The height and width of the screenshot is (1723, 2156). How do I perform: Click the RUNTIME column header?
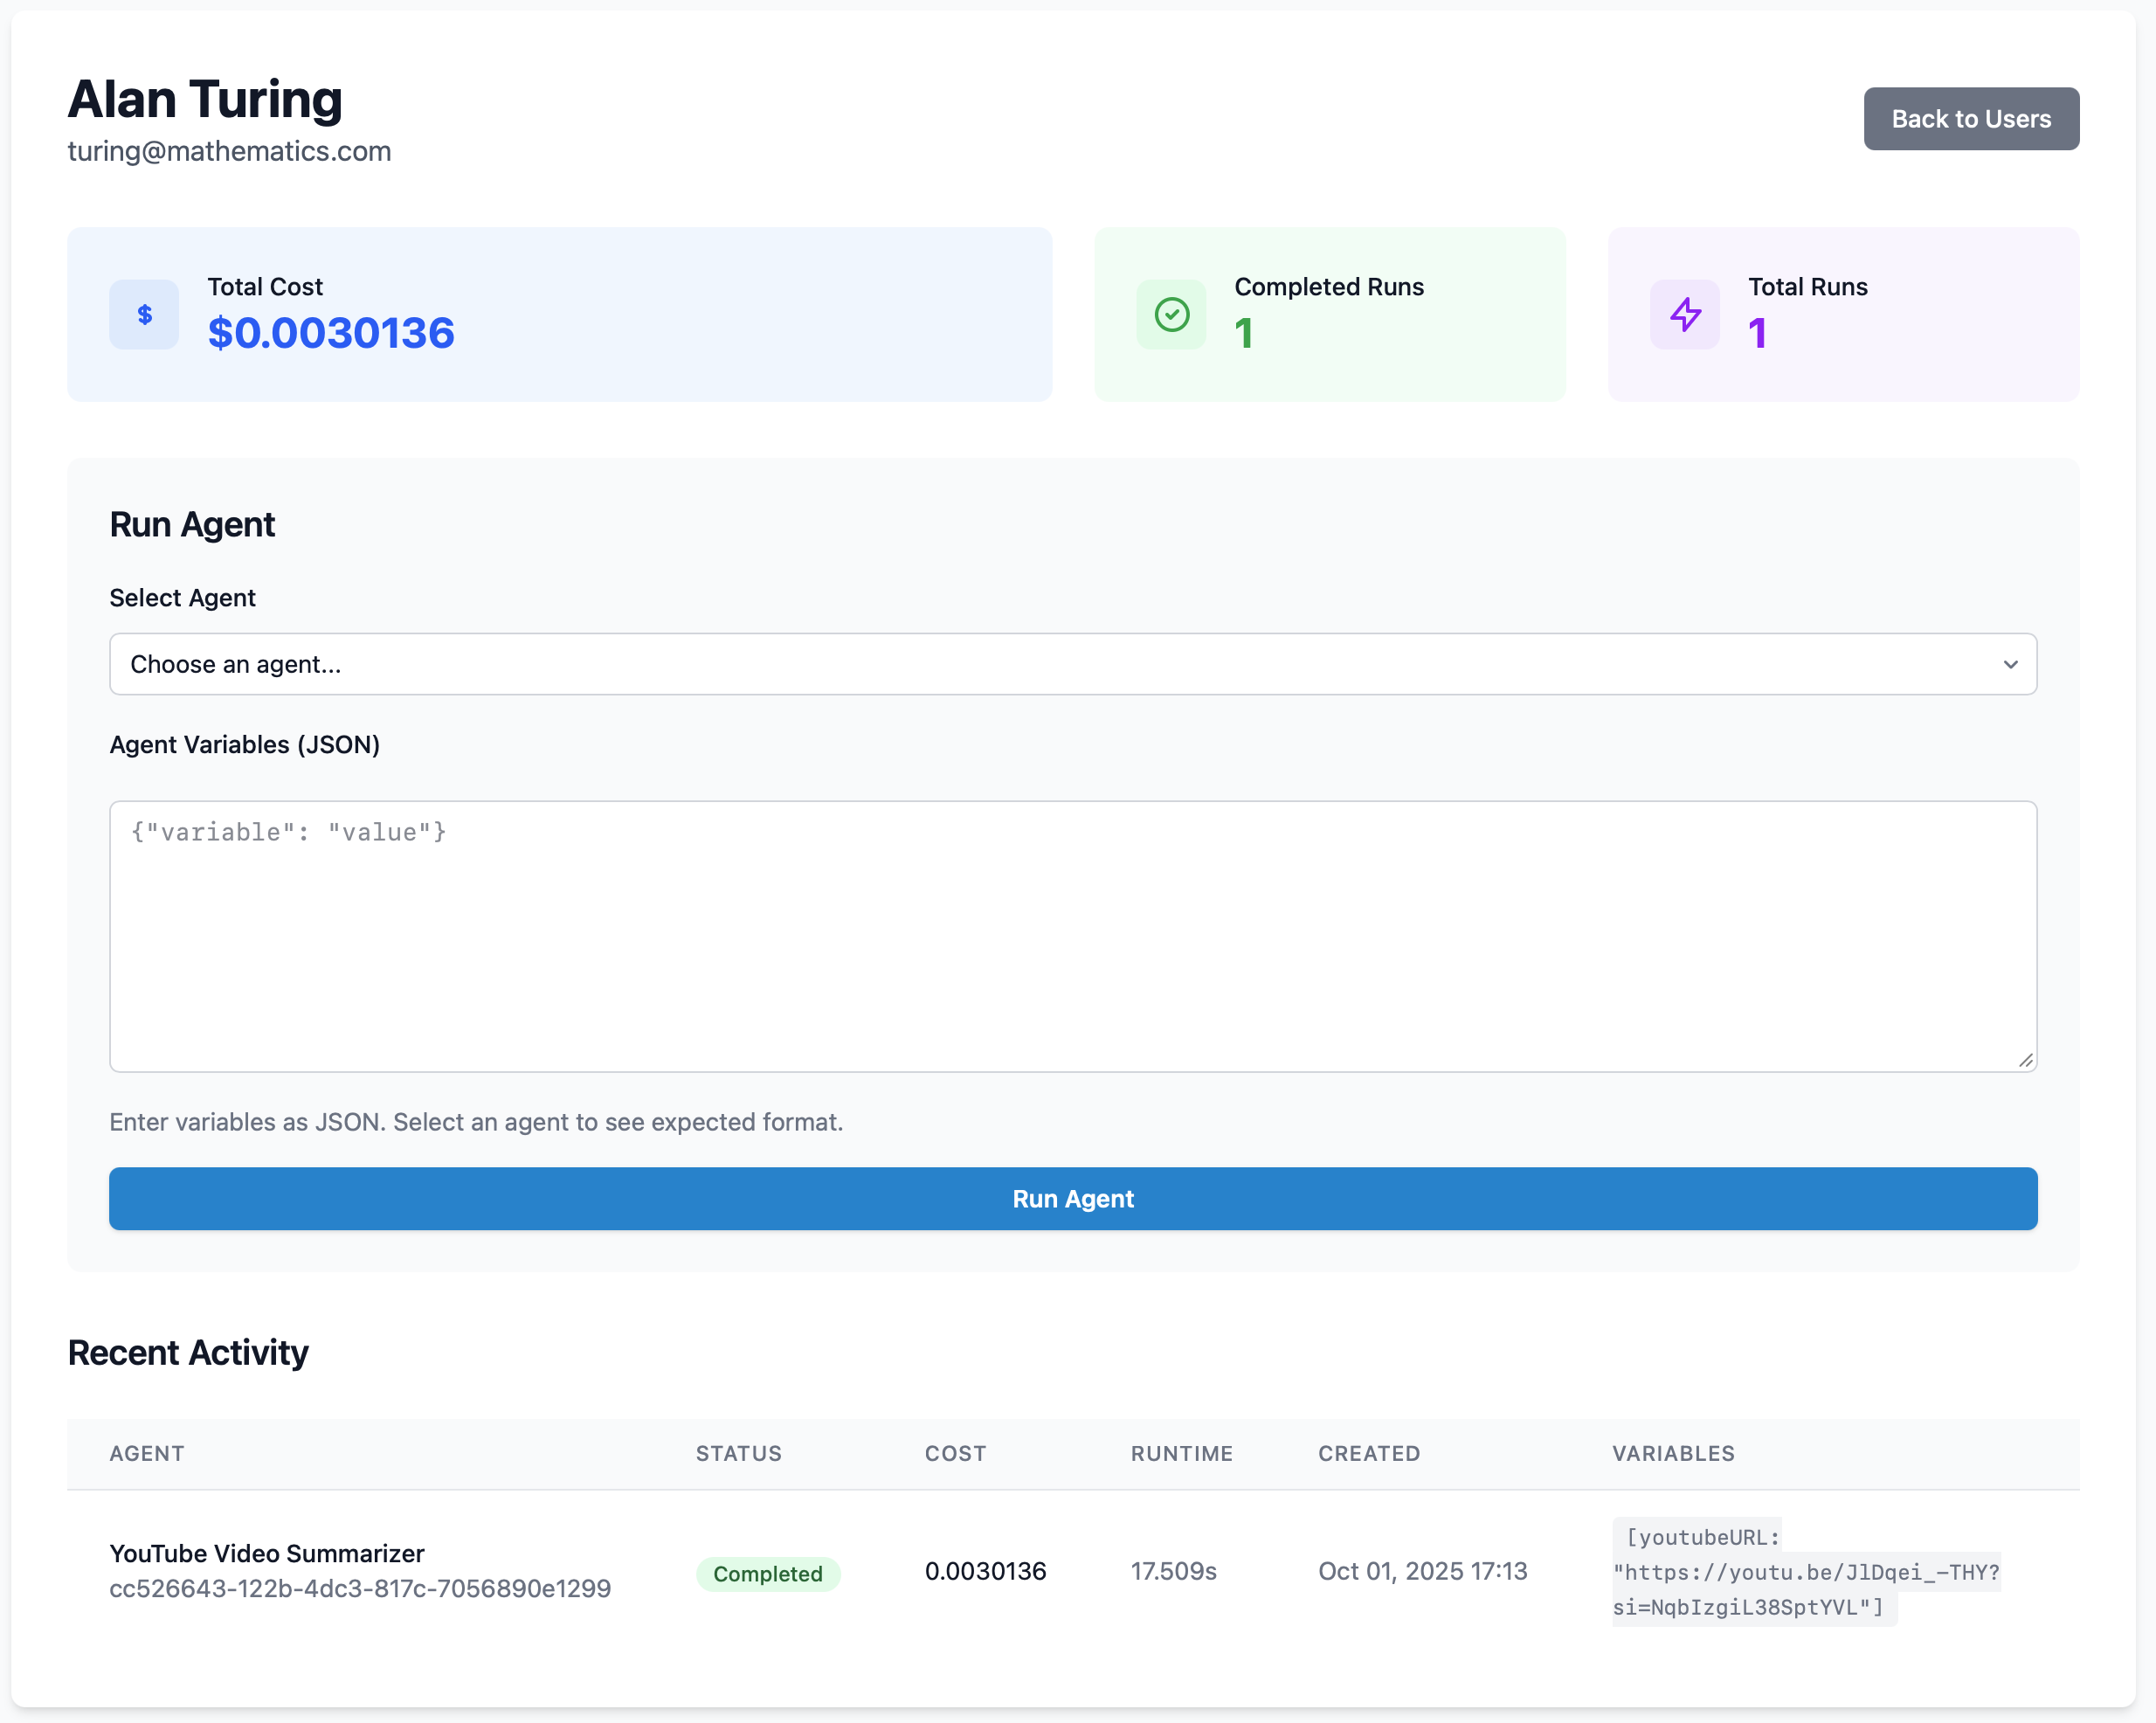[1181, 1453]
